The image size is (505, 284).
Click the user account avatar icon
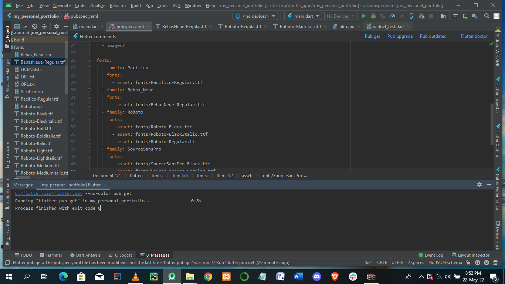[496, 16]
